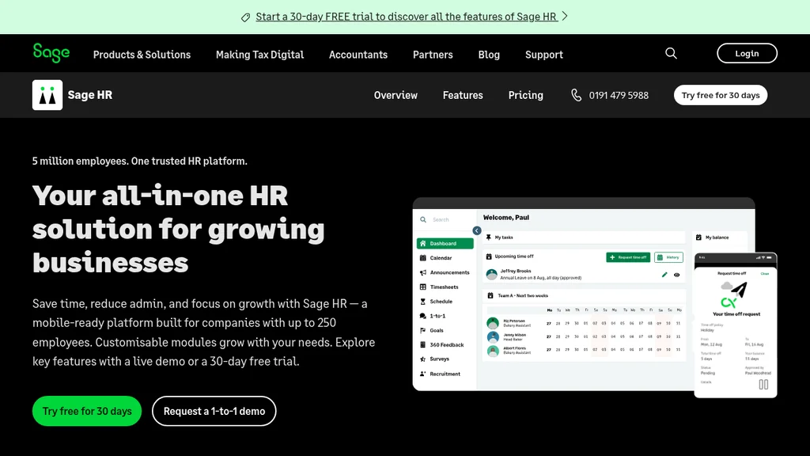Click the Sage HR title text
This screenshot has height=456, width=810.
tap(90, 95)
